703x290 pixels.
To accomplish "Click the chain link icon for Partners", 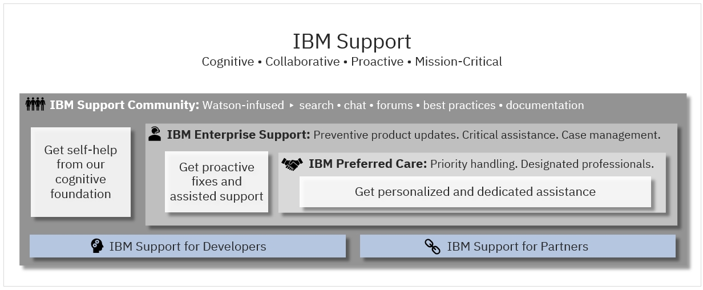I will (x=433, y=247).
